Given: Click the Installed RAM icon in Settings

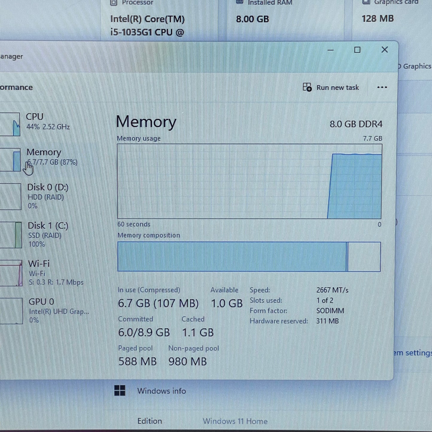Looking at the screenshot, I should 239,2.
